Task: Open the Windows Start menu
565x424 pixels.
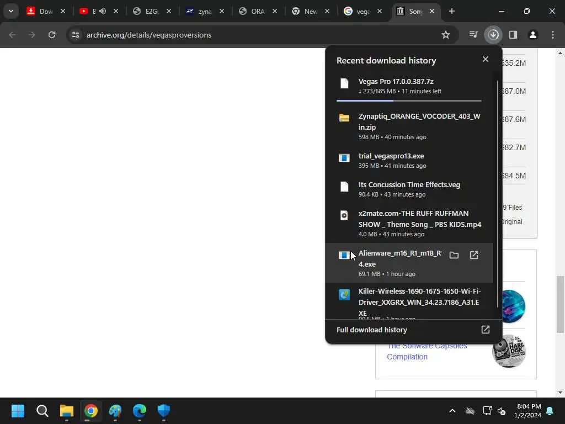Action: tap(18, 411)
